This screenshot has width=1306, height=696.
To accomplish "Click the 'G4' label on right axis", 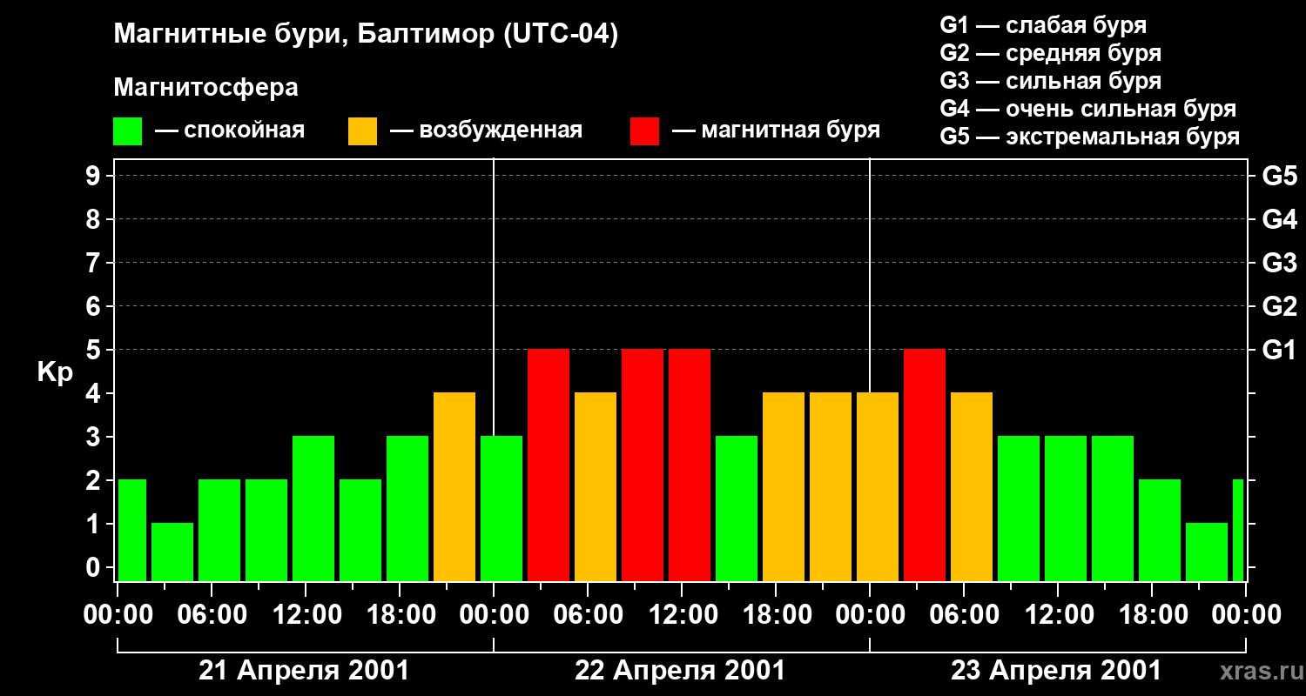I will click(1279, 219).
